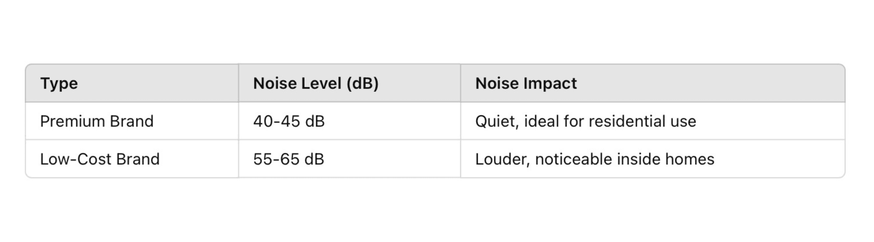Click the word "ideal" in Premium row

(541, 121)
